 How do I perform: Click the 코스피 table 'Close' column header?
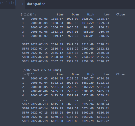pos(121,14)
